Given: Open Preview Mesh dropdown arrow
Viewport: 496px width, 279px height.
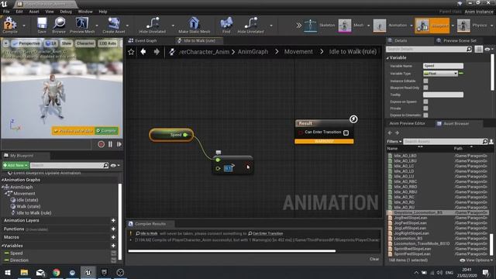Looking at the screenshot, I should pos(97,26).
